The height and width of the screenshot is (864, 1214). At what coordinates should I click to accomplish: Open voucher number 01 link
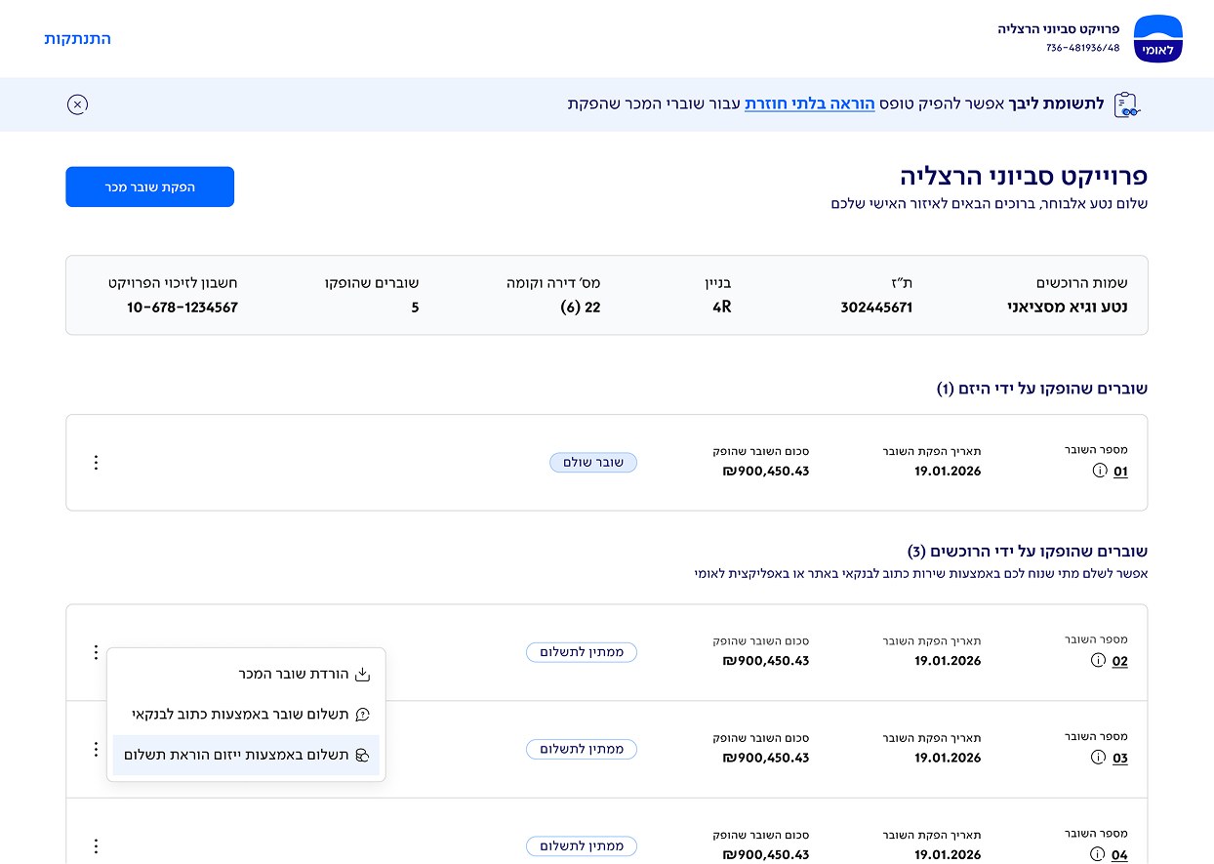click(1120, 472)
